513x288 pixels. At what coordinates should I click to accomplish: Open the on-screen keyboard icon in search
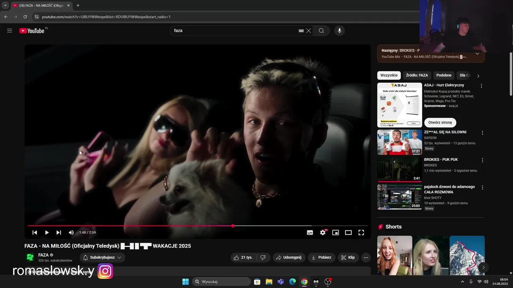pos(301,31)
